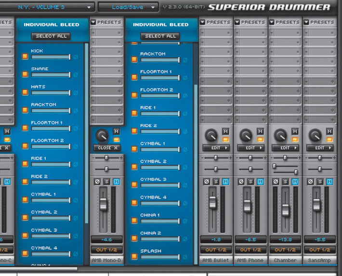
Task: Open OUT 1/2 output selector on Chamber
Action: pos(285,250)
